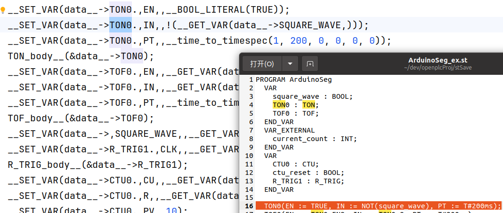Image resolution: width=503 pixels, height=213 pixels.
Task: Click the line 'TOF_body__(&data__->TOF0);'
Action: click(81, 118)
